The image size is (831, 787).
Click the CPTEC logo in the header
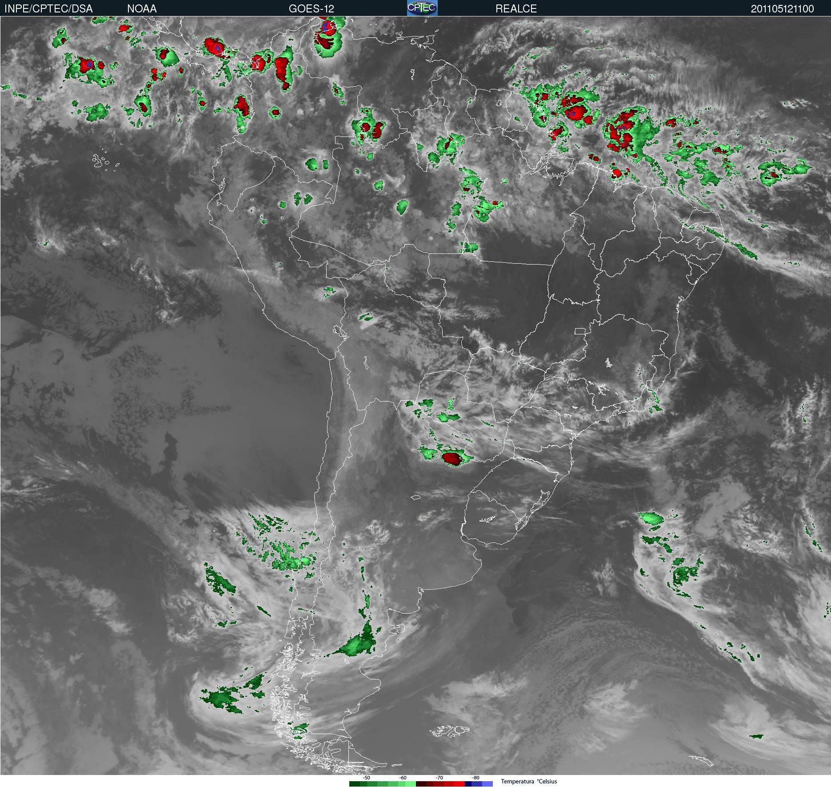pyautogui.click(x=422, y=8)
